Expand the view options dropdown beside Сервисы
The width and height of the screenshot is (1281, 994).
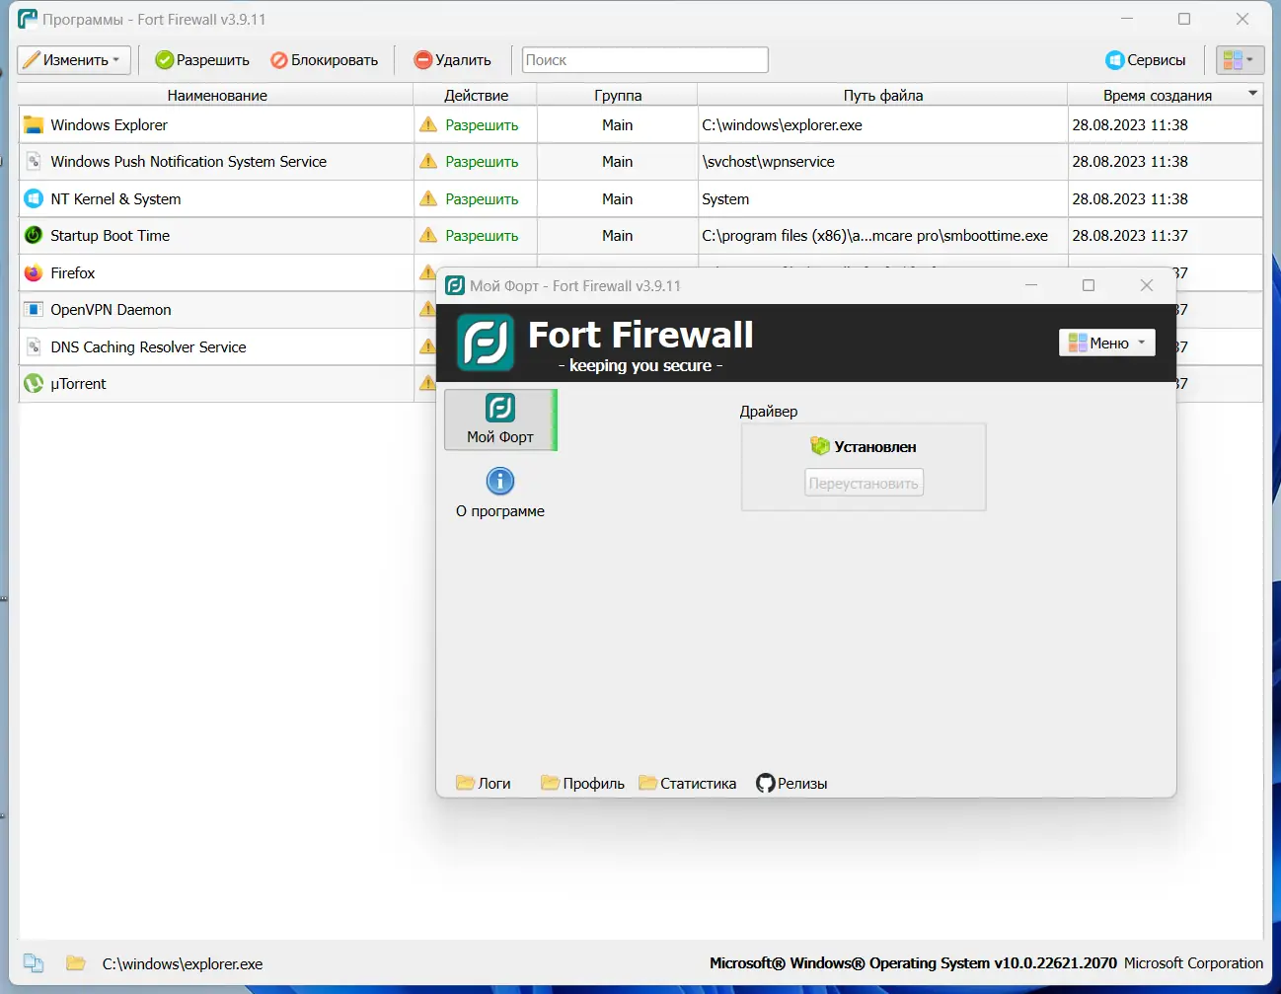point(1240,60)
